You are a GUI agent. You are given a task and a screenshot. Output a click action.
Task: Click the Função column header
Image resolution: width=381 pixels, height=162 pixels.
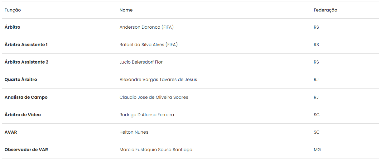[12, 10]
